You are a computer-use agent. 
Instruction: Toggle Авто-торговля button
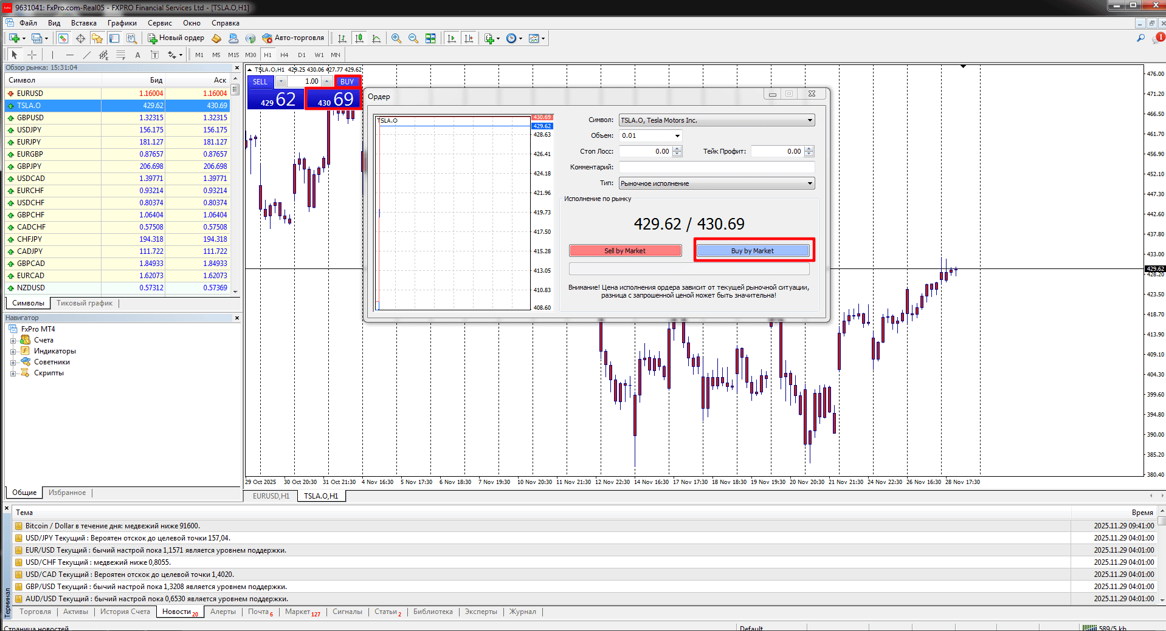[293, 38]
